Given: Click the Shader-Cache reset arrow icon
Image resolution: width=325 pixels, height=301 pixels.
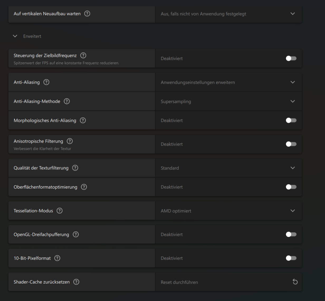Looking at the screenshot, I should coord(295,282).
